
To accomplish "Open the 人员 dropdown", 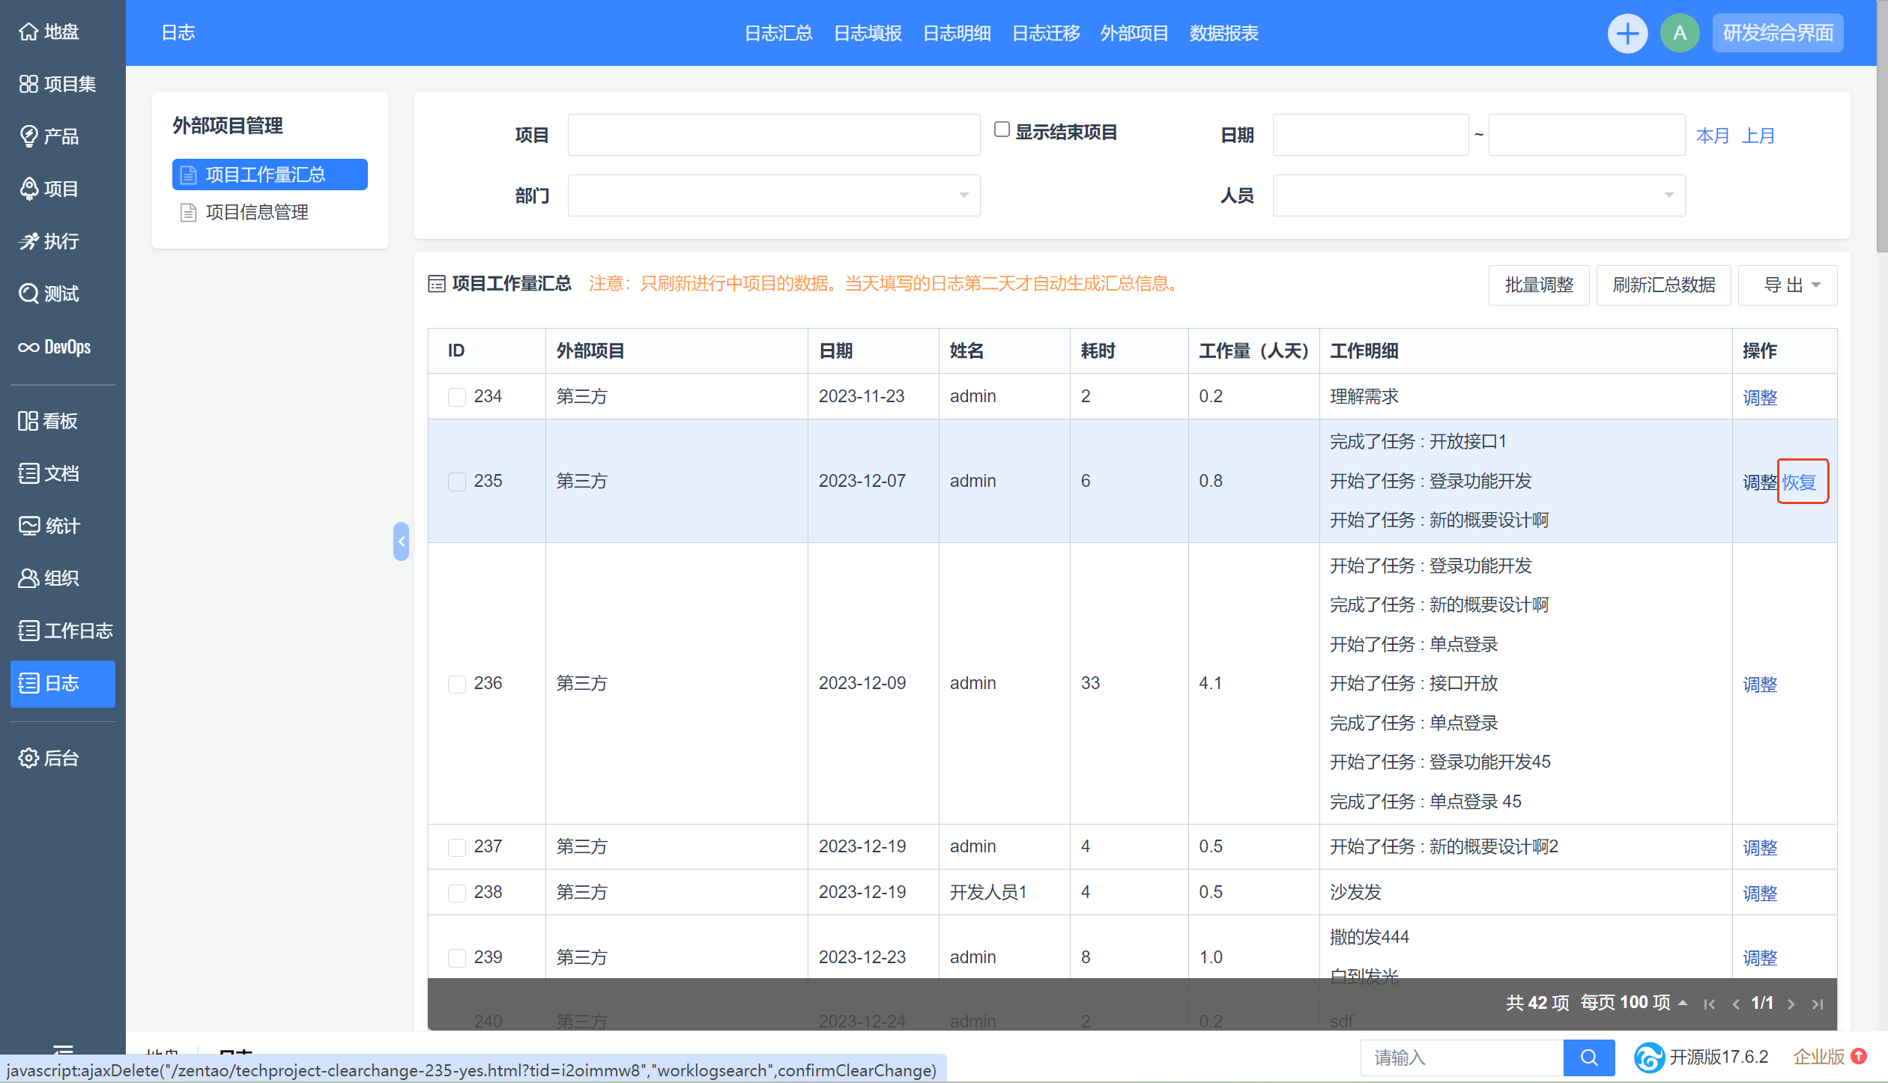I will pyautogui.click(x=1479, y=195).
